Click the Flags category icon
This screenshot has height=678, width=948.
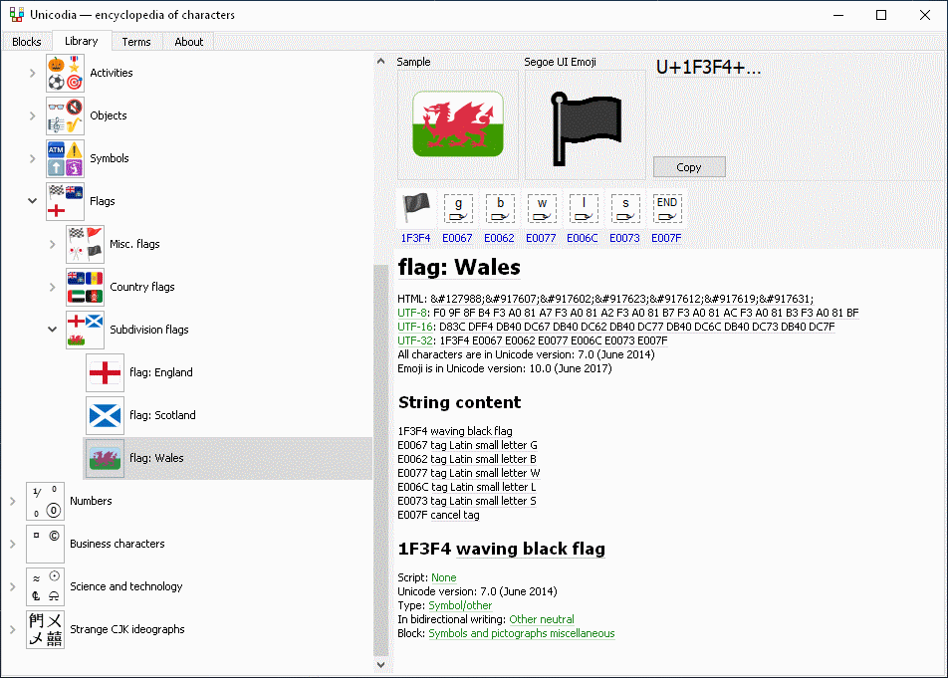66,202
